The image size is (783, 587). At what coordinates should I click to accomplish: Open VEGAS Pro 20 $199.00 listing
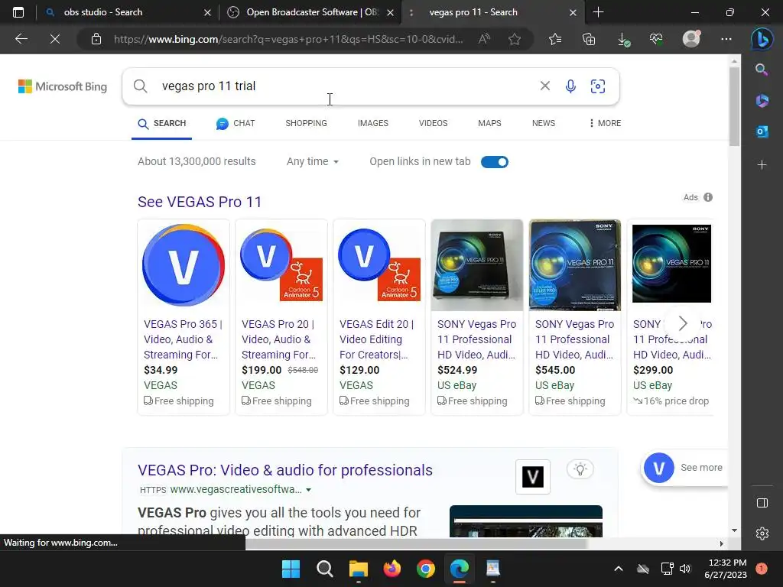[281, 317]
